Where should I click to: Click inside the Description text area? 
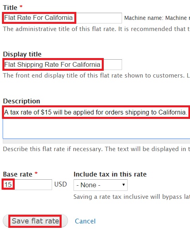(x=97, y=122)
